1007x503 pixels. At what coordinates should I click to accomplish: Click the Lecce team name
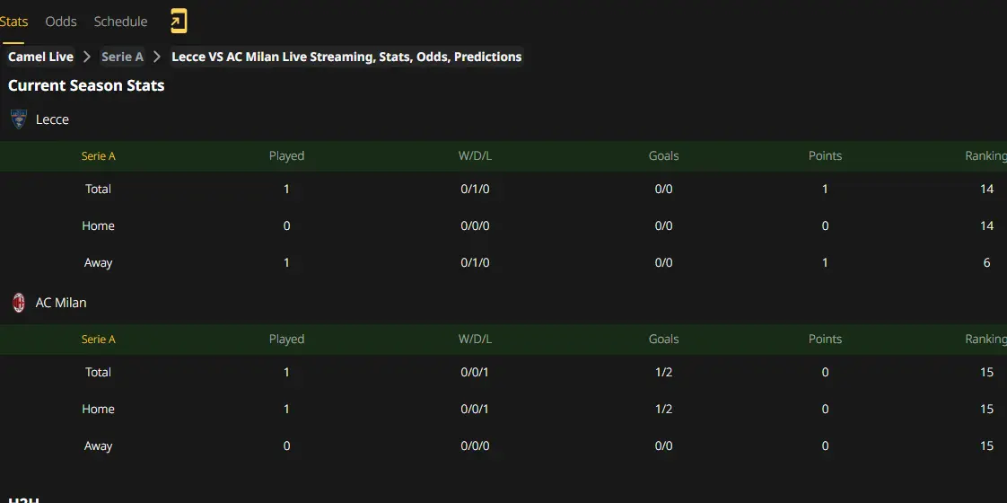click(x=52, y=119)
